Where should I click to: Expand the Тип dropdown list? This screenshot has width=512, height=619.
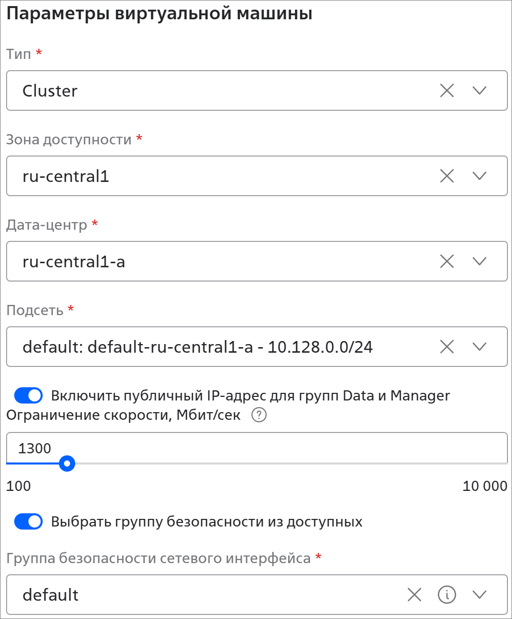pyautogui.click(x=479, y=91)
